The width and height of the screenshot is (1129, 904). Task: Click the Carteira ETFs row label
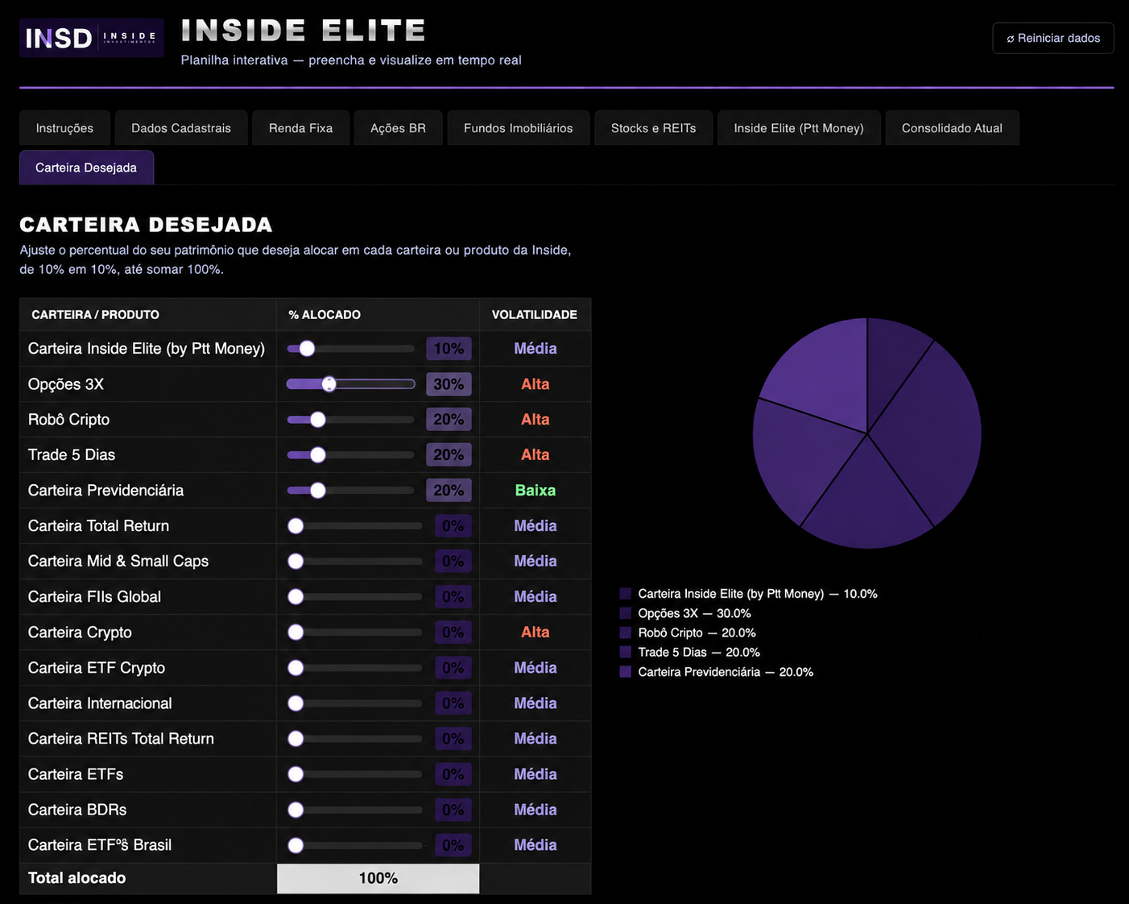coord(76,774)
